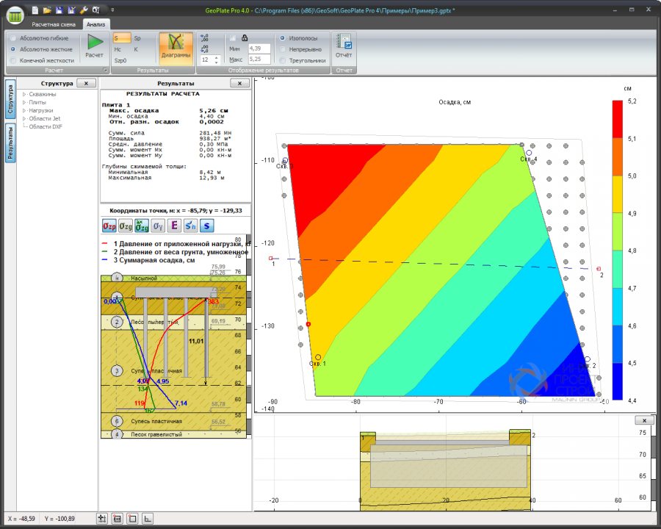661x529 pixels.
Task: Select Конечной жесткости option
Action: coord(42,60)
